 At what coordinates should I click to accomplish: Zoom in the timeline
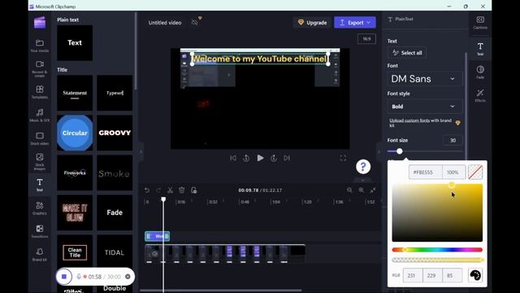pos(361,190)
